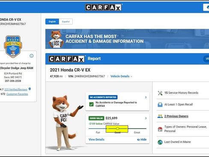Click the CARFAX logo in the top header

(x=103, y=7)
